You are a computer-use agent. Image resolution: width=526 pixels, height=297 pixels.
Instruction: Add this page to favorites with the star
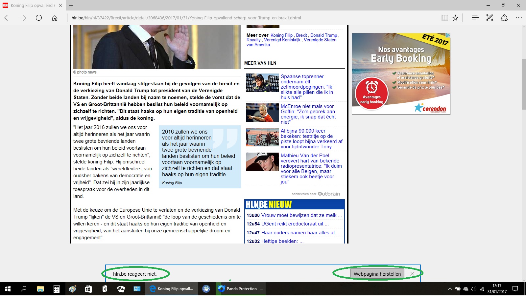click(x=455, y=18)
